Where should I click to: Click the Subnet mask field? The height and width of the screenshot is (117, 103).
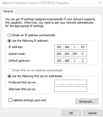[71, 54]
